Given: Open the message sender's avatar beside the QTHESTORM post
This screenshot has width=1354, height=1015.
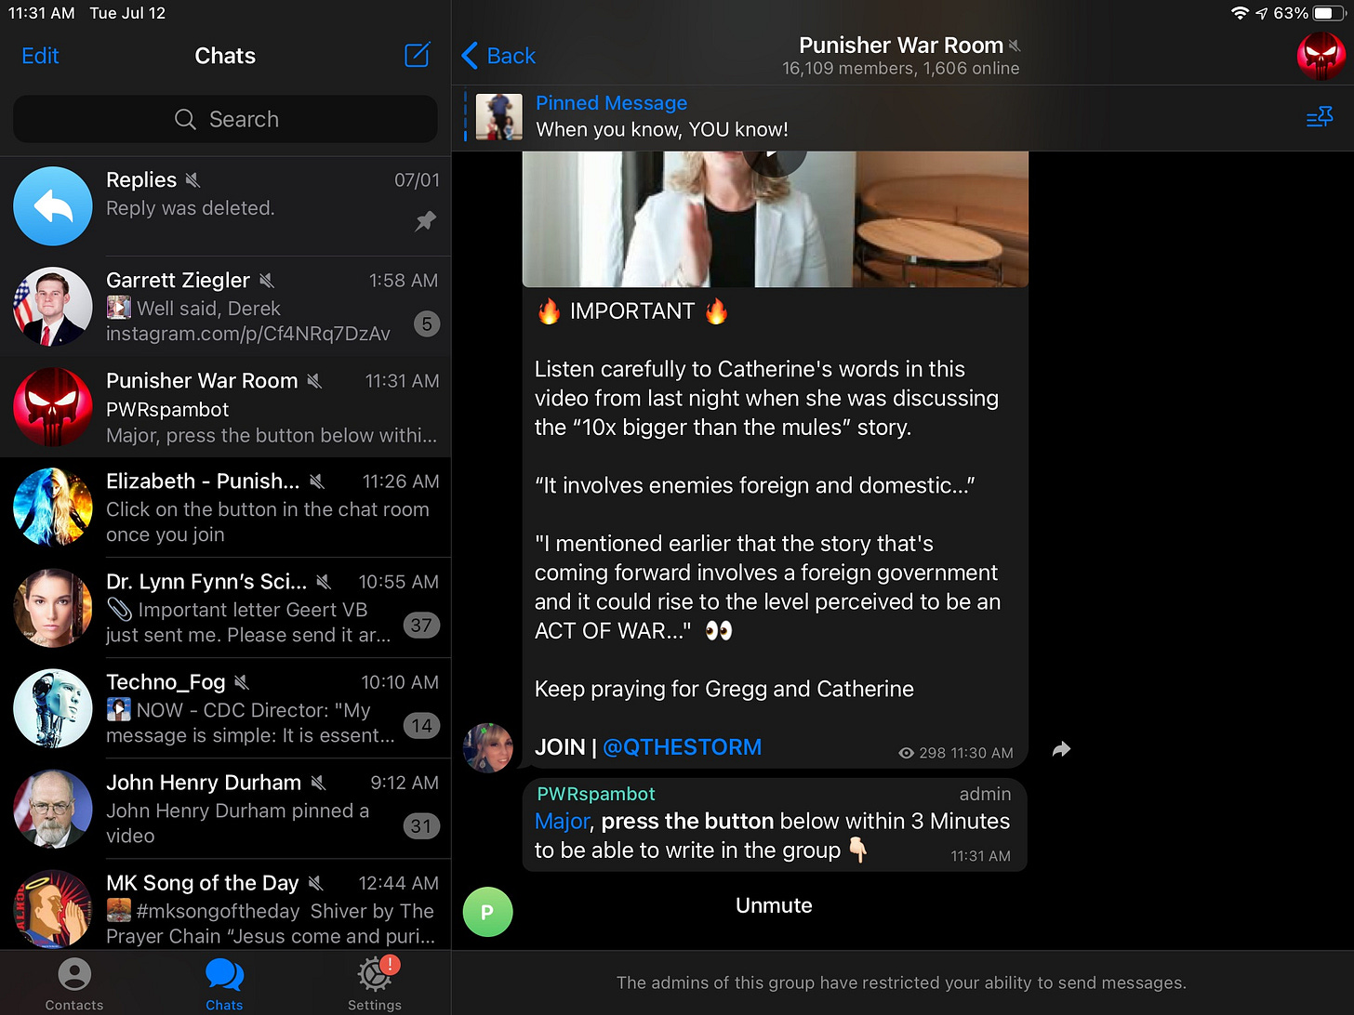Looking at the screenshot, I should (x=487, y=748).
